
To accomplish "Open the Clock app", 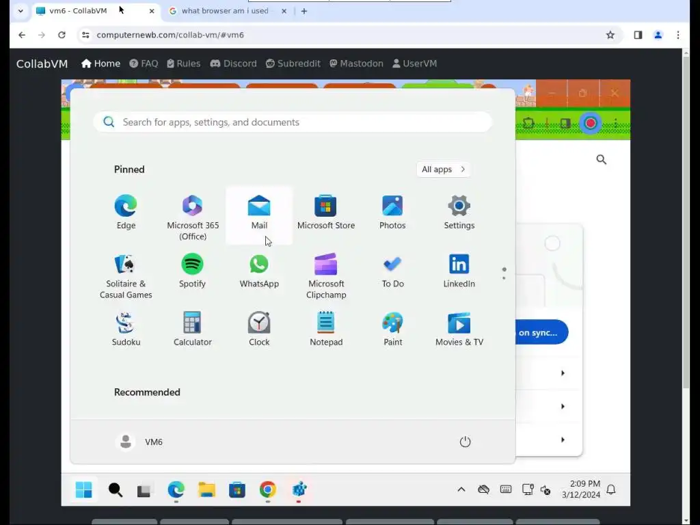I will [x=259, y=329].
